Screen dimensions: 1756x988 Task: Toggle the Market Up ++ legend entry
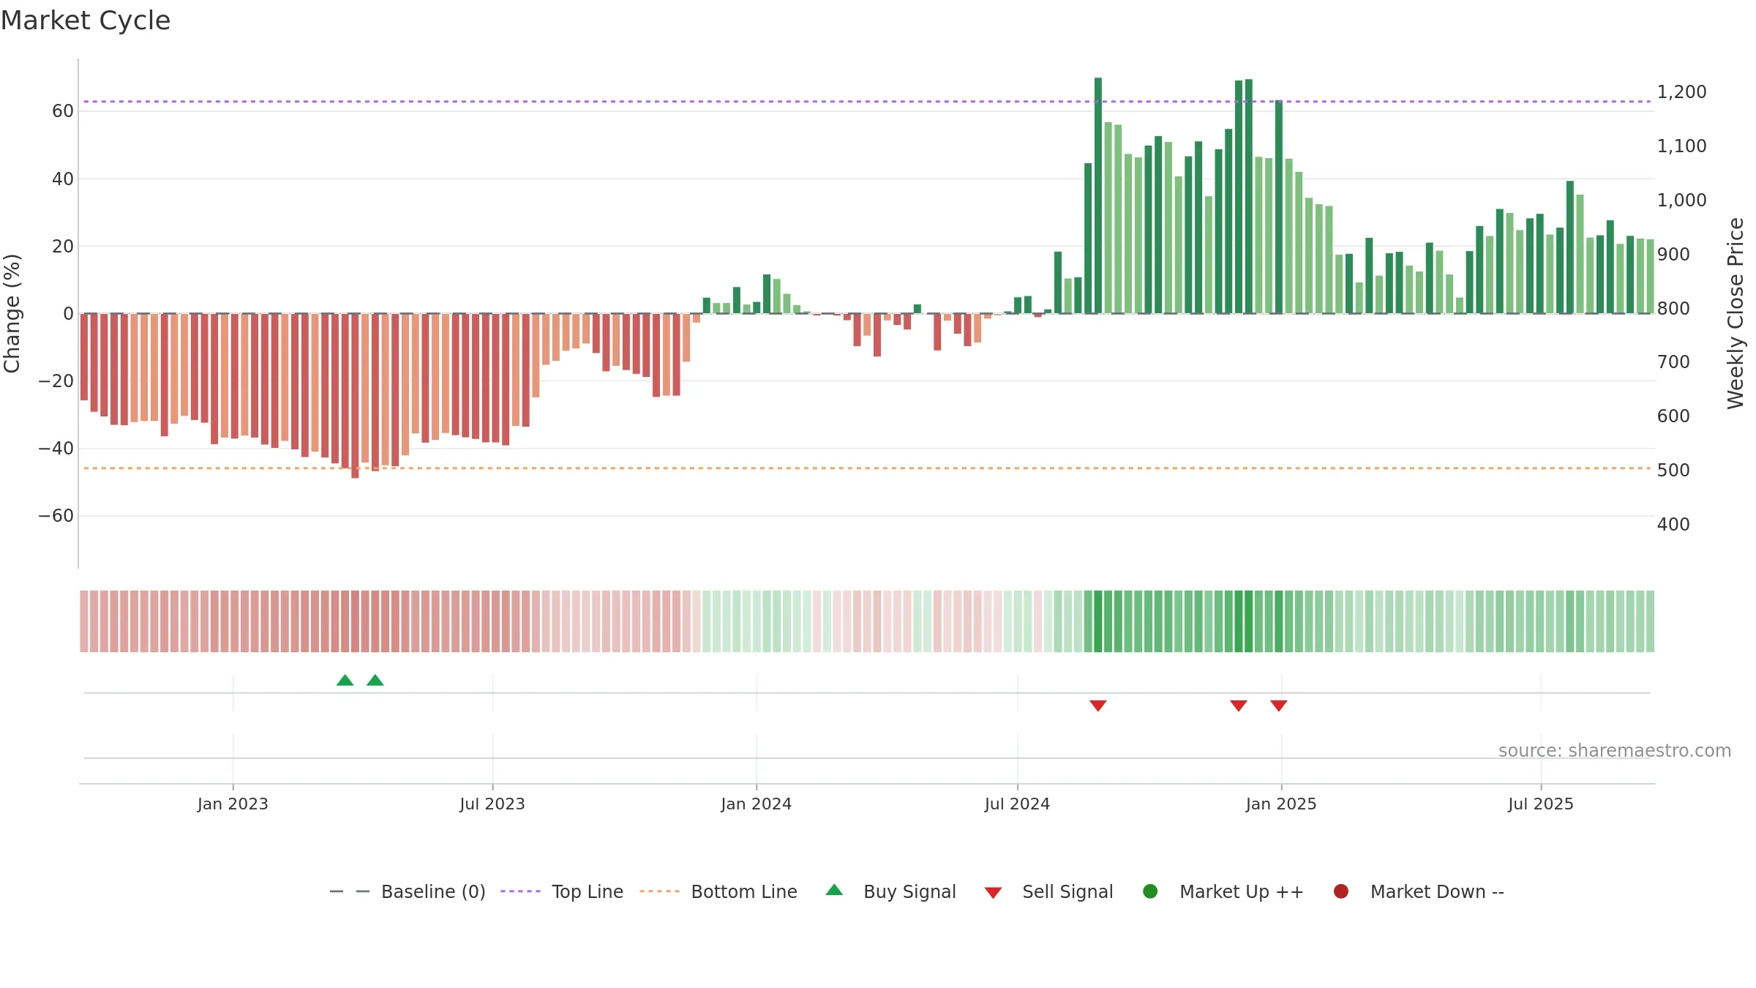point(1223,891)
